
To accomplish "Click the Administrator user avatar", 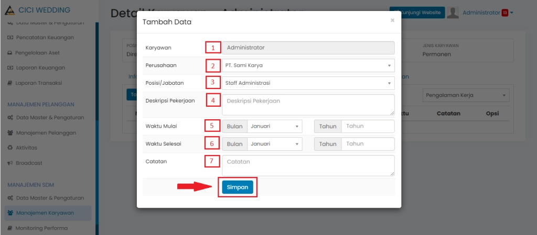I will pyautogui.click(x=453, y=13).
